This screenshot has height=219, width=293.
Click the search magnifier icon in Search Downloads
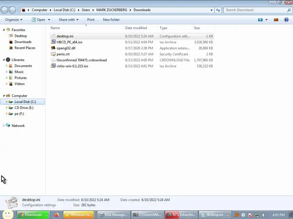(289, 10)
